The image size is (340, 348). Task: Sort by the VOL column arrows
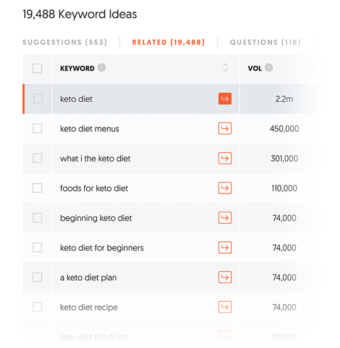pos(315,67)
